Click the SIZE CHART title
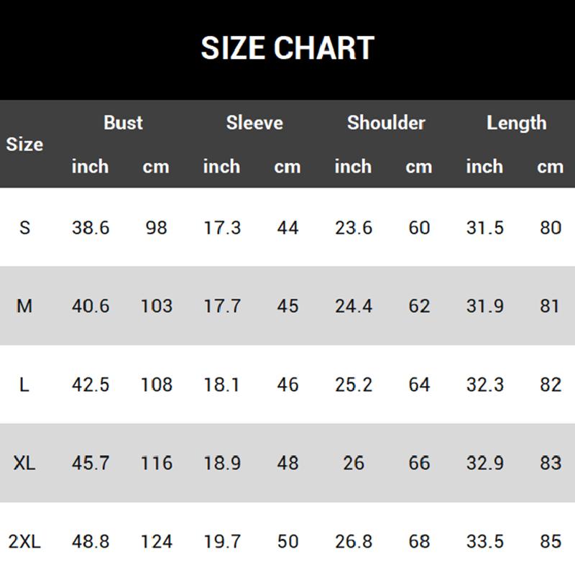This screenshot has width=575, height=575. click(x=287, y=48)
